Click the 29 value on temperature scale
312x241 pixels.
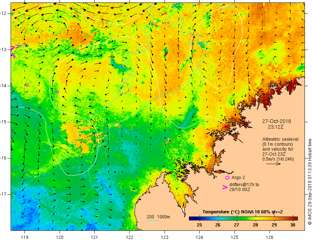pos(274,225)
